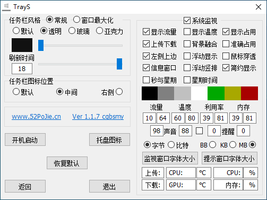Click 流量 low threshold field showing 10
Image resolution: width=267 pixels, height=200 pixels.
point(149,118)
